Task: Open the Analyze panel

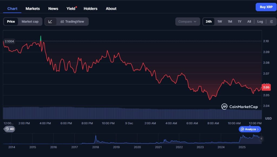Action: click(x=250, y=129)
